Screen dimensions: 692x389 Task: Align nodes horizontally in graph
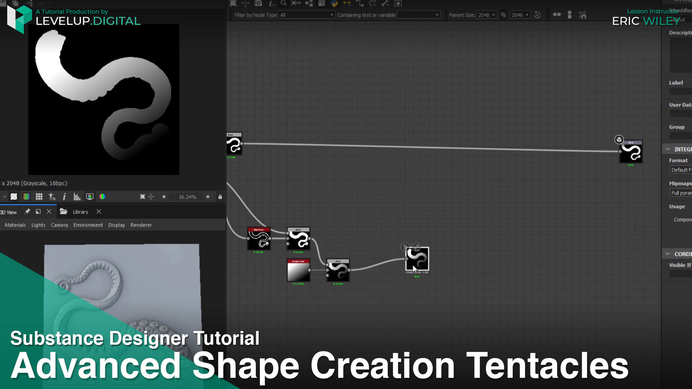pos(557,15)
